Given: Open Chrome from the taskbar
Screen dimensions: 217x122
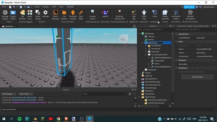Looking at the screenshot, I should (x=58, y=119).
